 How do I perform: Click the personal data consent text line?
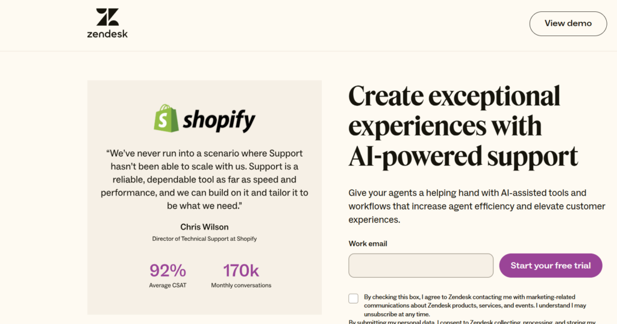tap(471, 322)
